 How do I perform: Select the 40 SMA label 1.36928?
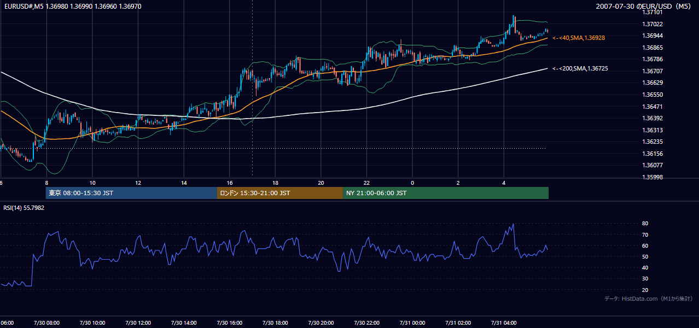pos(579,38)
